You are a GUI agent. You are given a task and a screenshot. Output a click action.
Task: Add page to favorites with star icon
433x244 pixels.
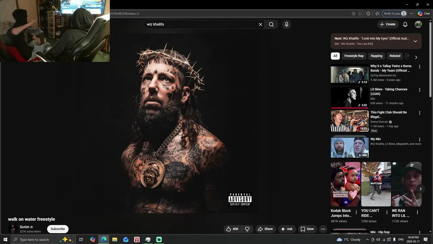point(360,14)
